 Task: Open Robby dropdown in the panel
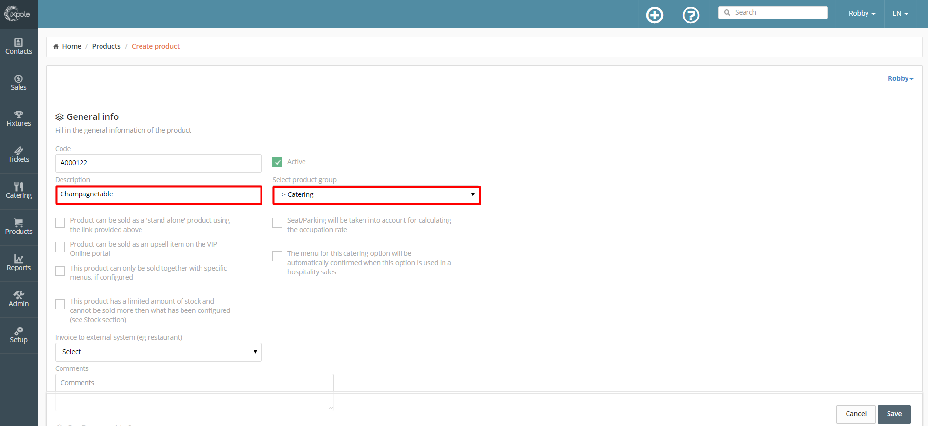[901, 78]
